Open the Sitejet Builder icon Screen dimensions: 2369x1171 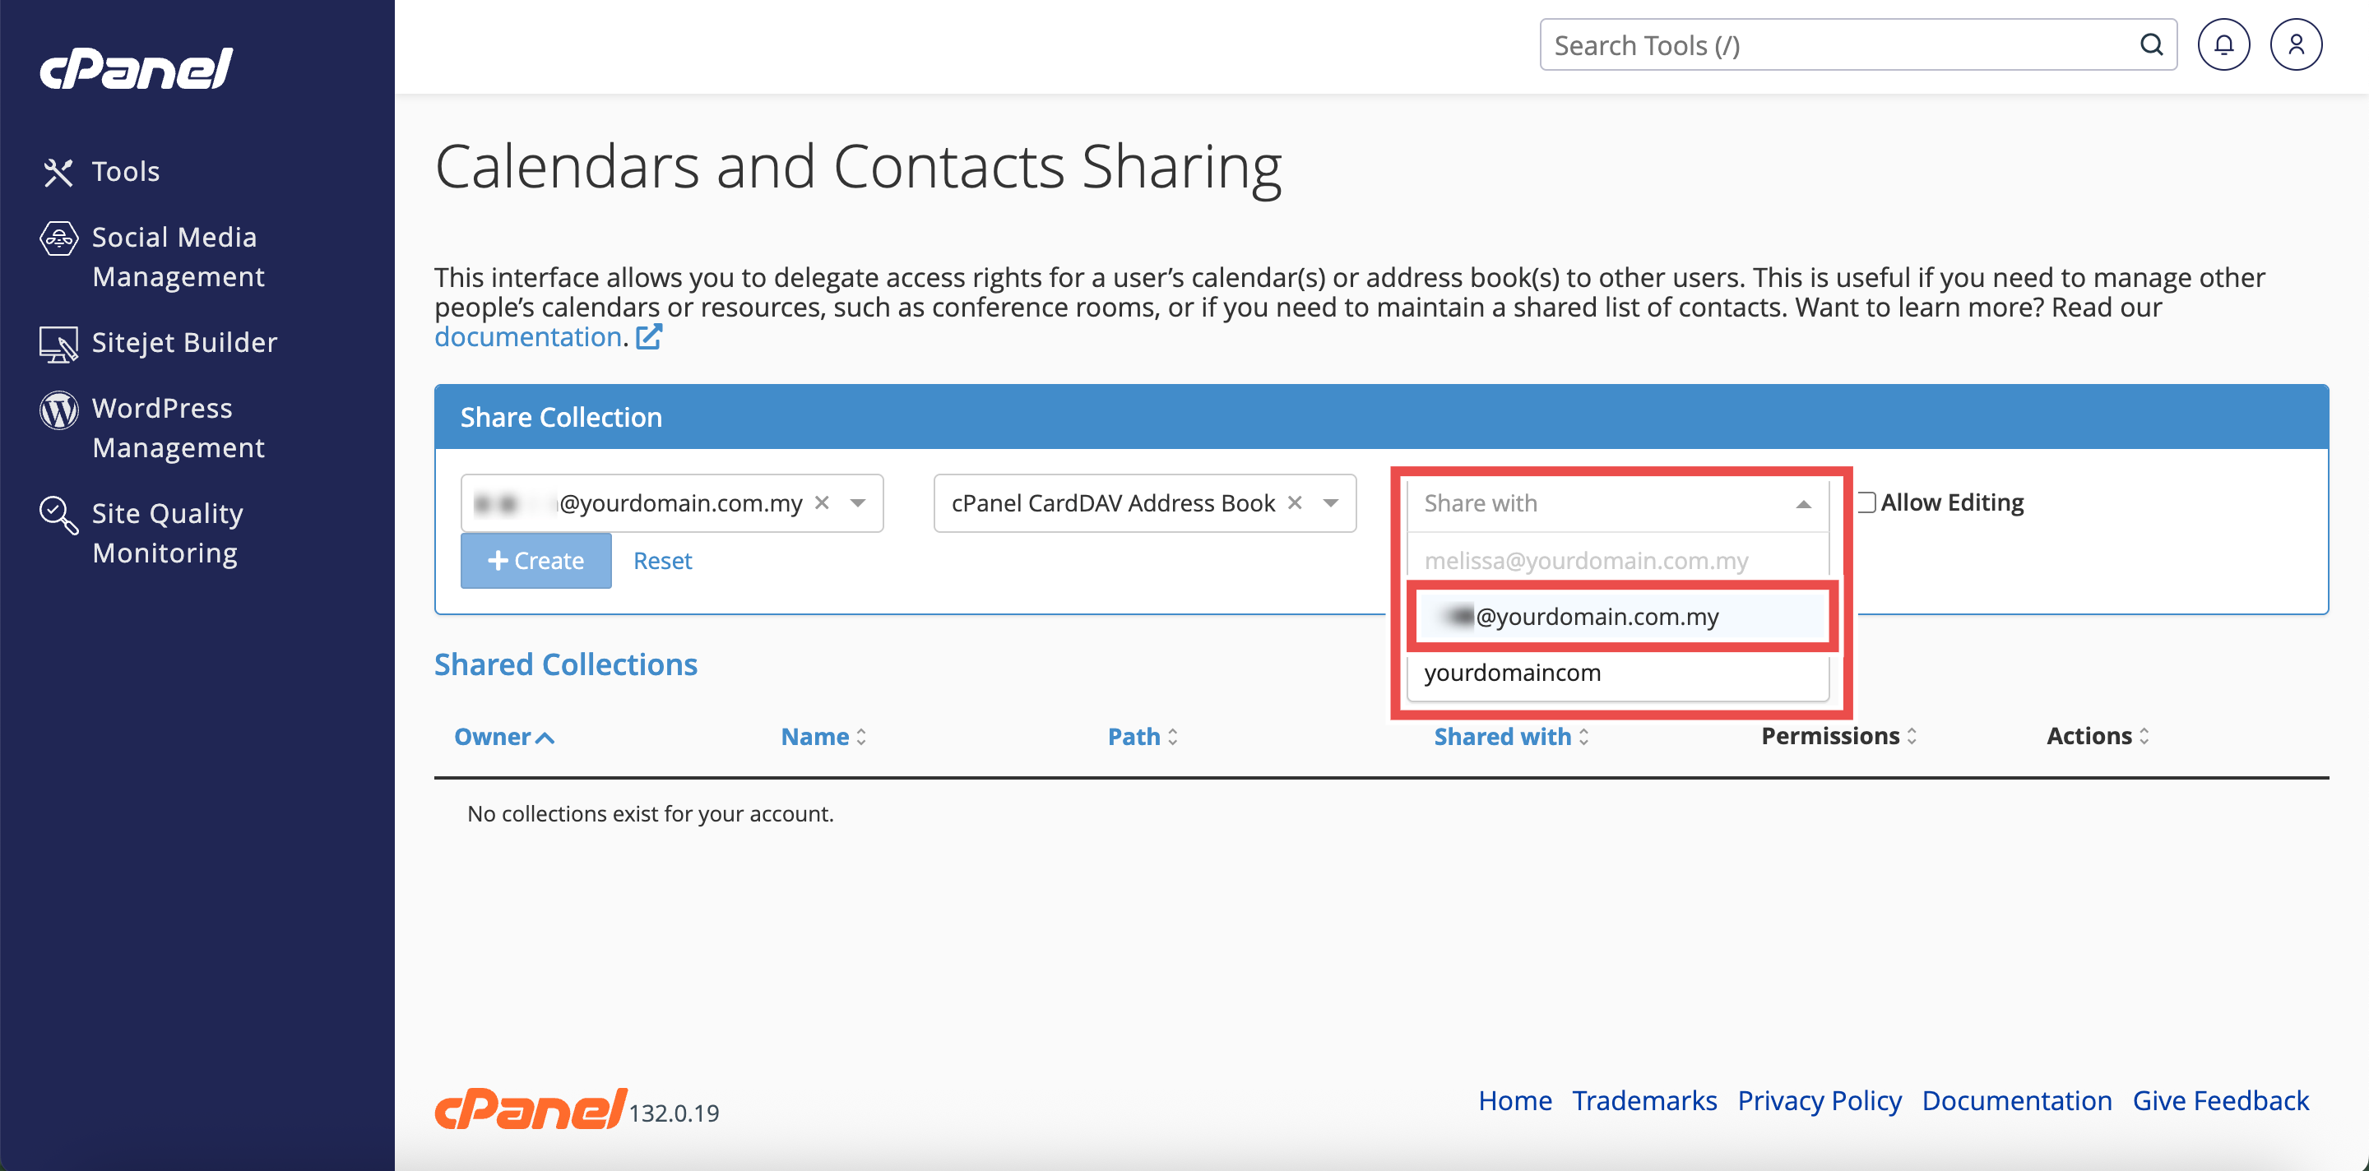(58, 344)
